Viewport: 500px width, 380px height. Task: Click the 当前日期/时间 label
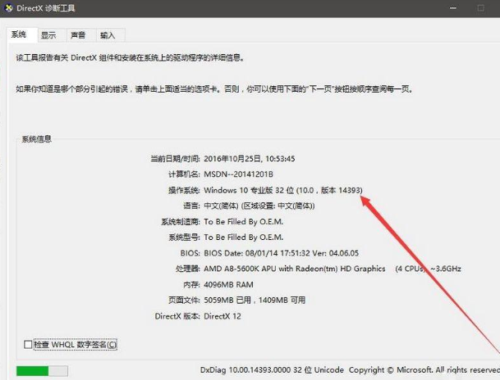pyautogui.click(x=176, y=159)
